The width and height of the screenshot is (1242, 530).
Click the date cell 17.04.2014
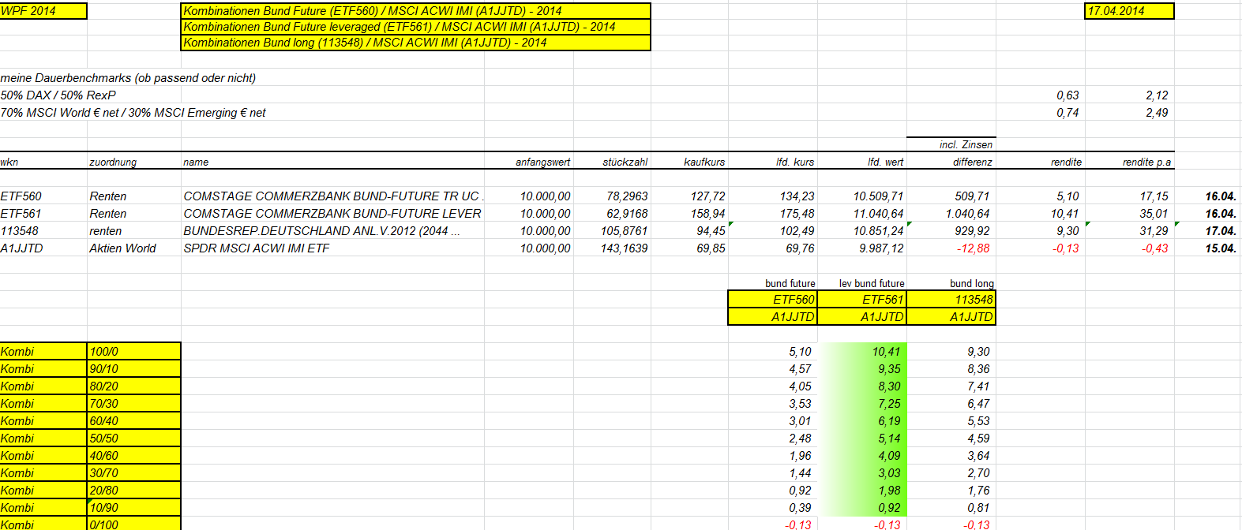pos(1128,11)
